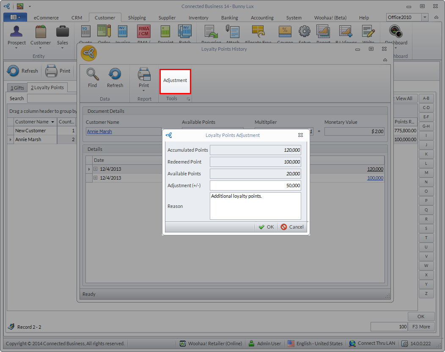Open the Annie Marsh customer link

99,131
